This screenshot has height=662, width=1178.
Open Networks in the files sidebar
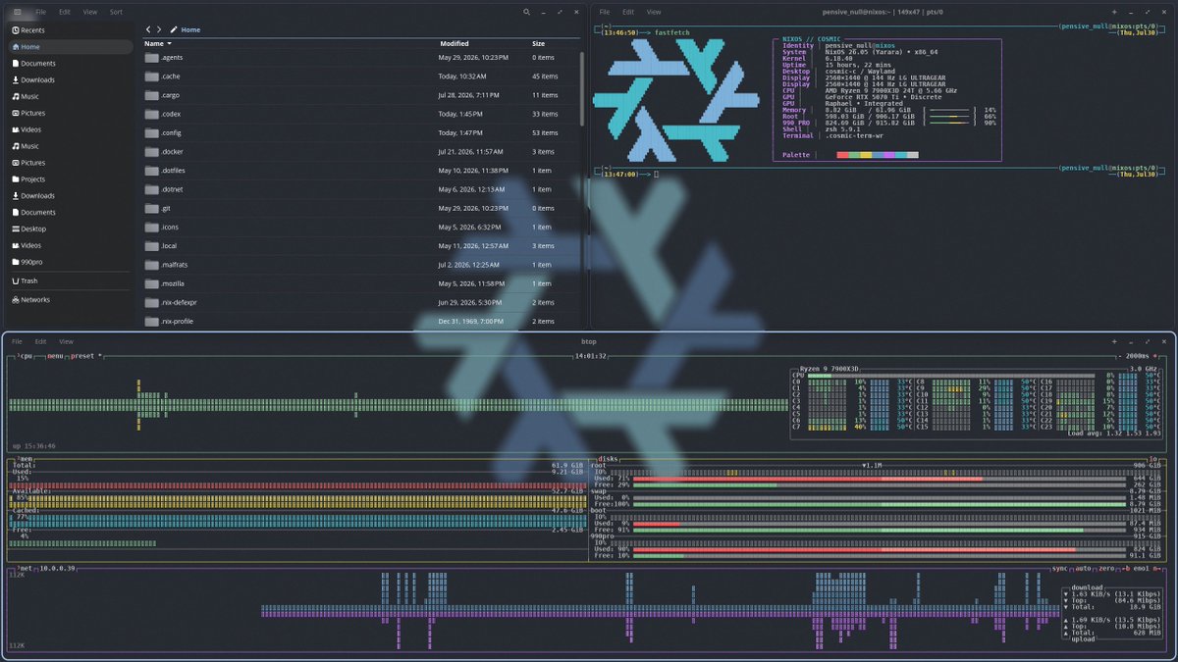pyautogui.click(x=69, y=300)
